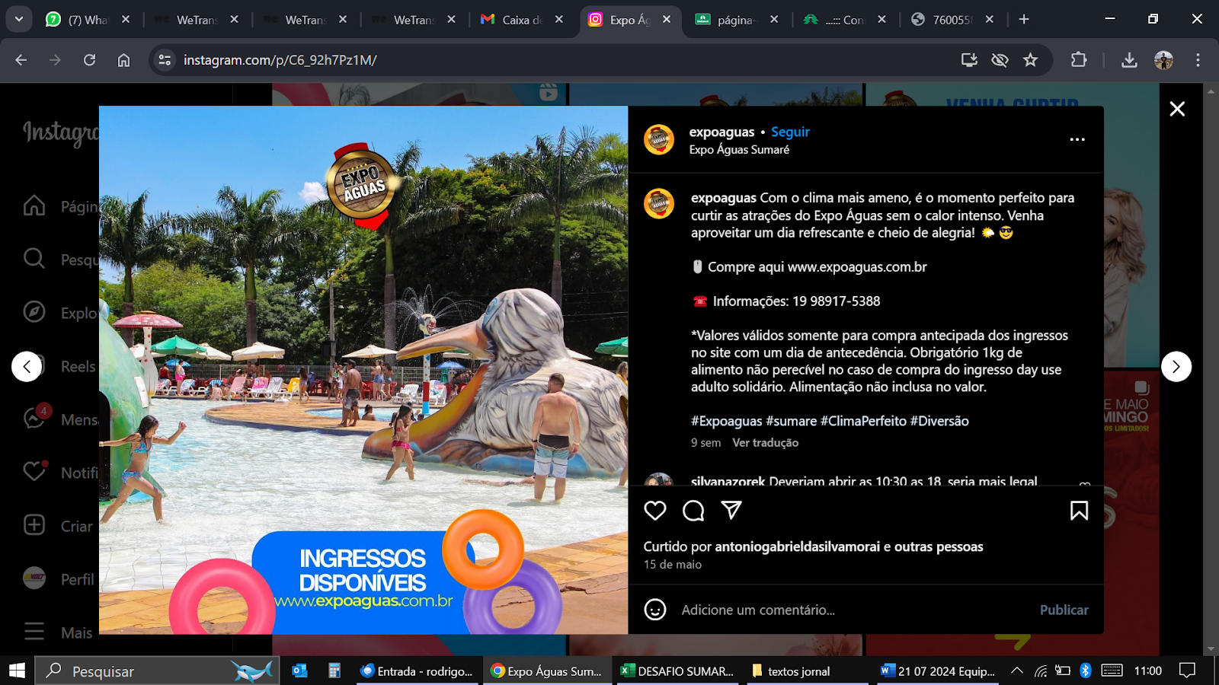The width and height of the screenshot is (1219, 685).
Task: Click the install app icon in address bar
Action: coord(969,60)
